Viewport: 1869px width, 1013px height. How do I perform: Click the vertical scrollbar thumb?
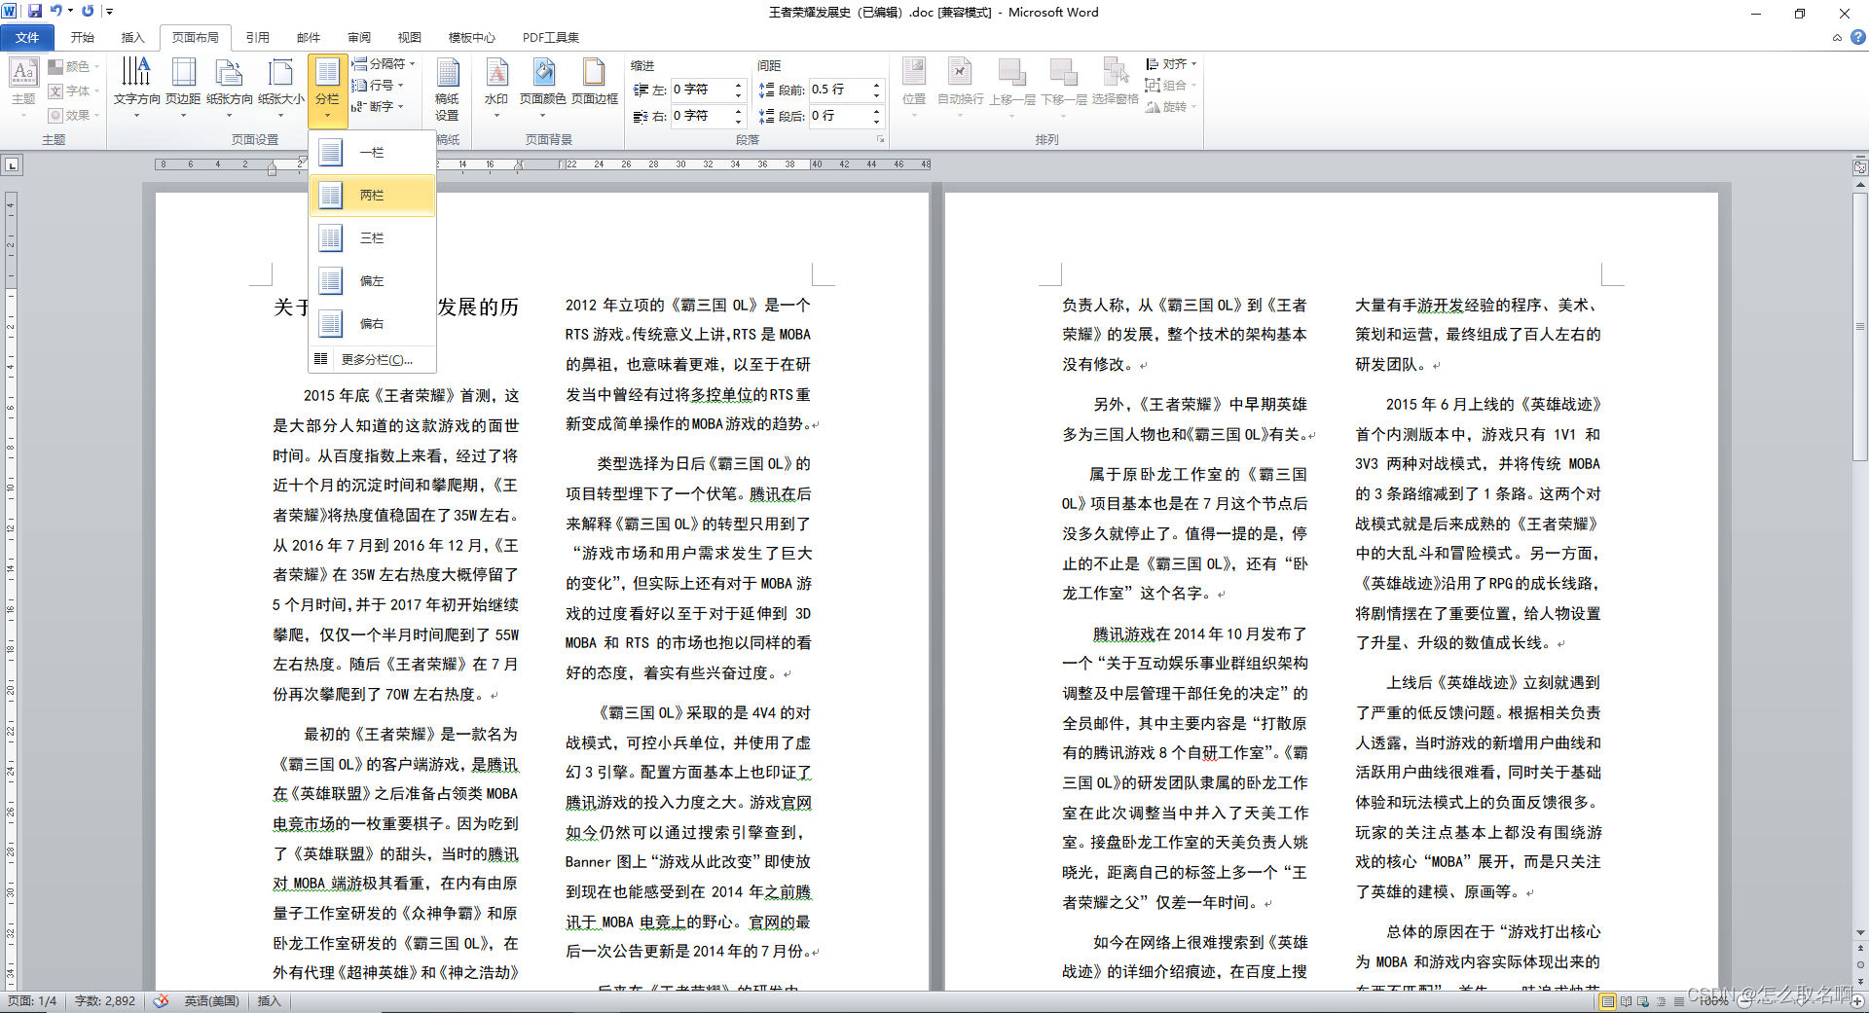click(1860, 326)
